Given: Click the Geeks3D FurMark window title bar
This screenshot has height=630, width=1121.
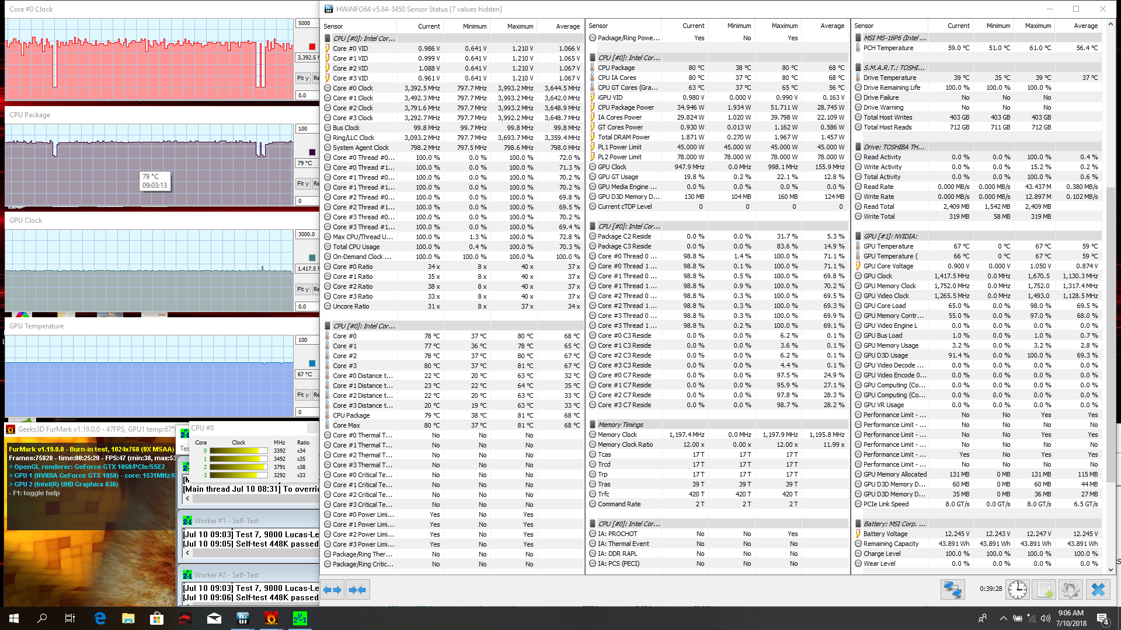Looking at the screenshot, I should click(90, 429).
